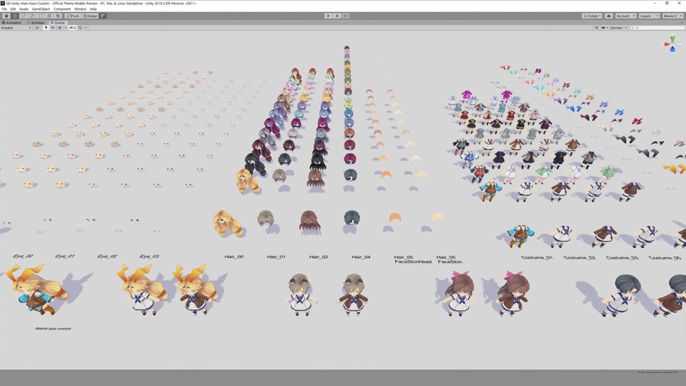
Task: Select the Scale tool
Action: click(x=32, y=16)
